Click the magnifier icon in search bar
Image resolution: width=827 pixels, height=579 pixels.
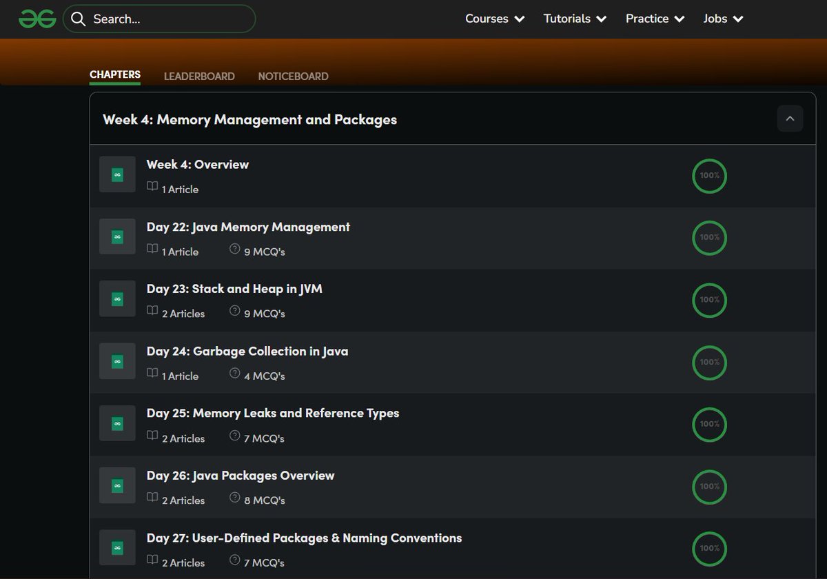tap(78, 19)
